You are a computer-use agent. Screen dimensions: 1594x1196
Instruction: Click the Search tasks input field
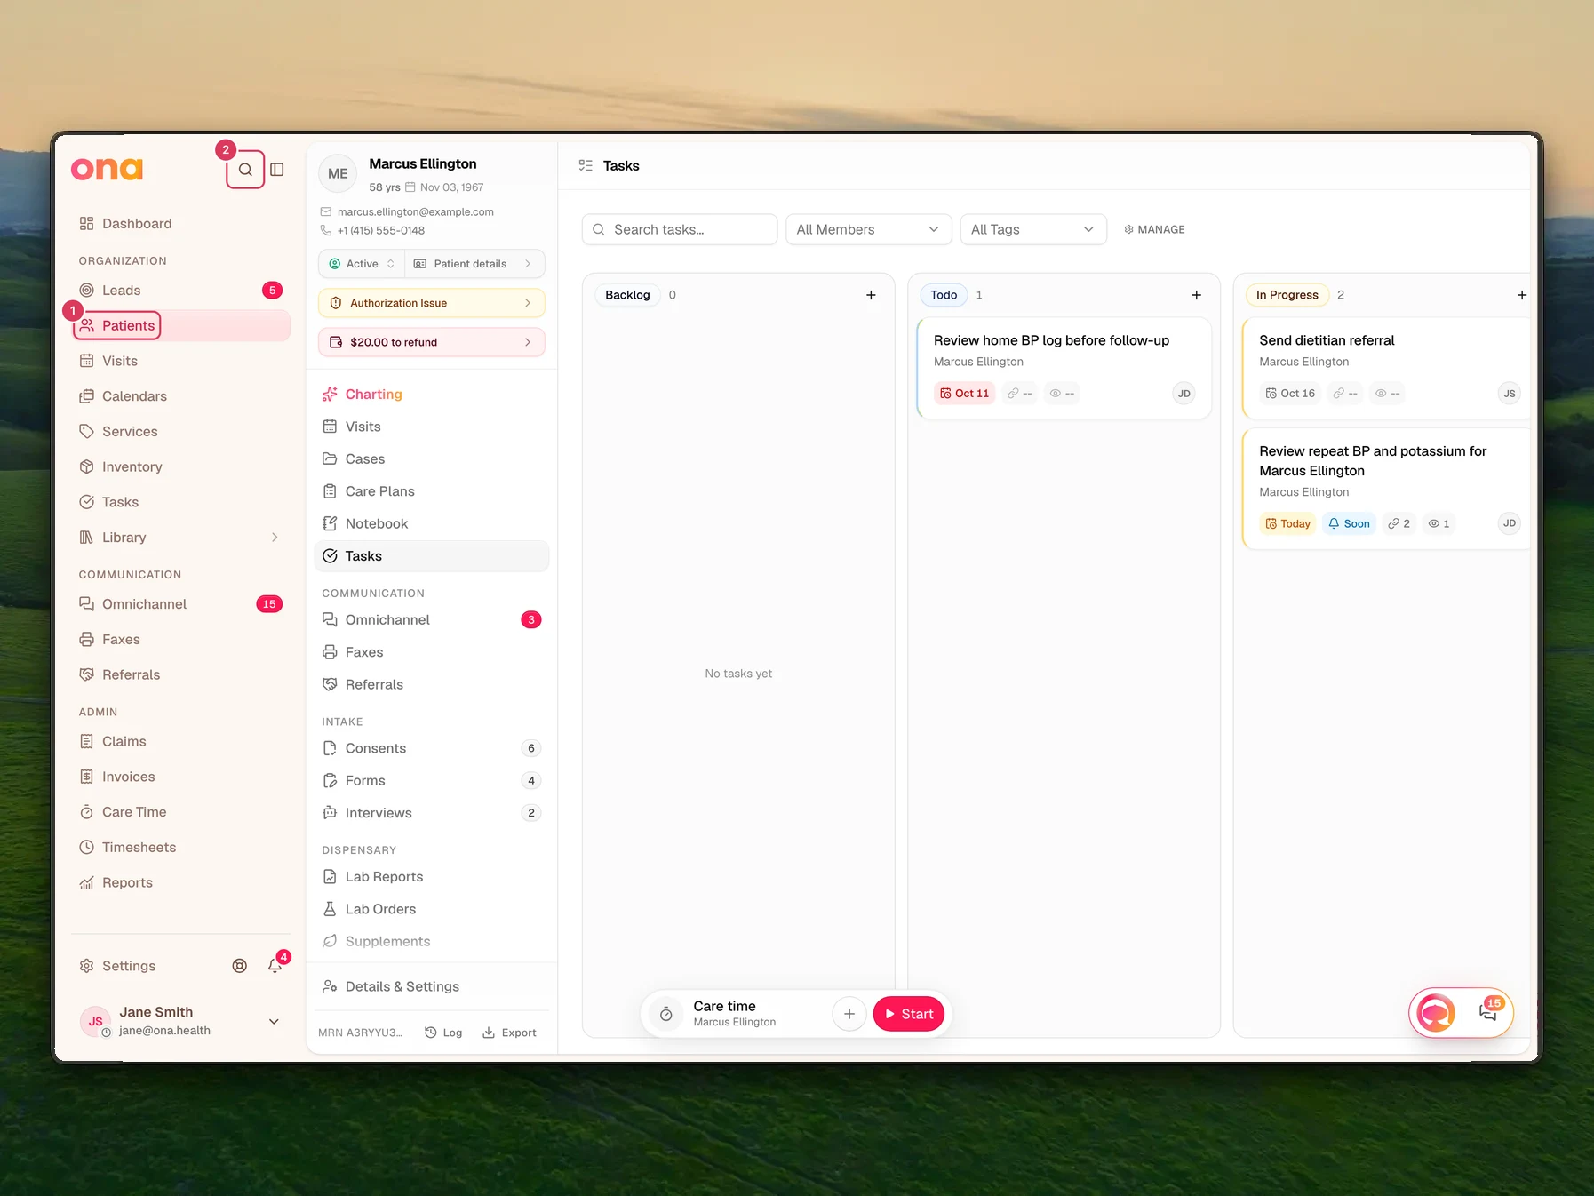click(x=680, y=229)
